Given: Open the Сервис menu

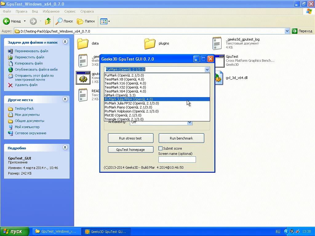Looking at the screenshot, I should (x=70, y=11).
